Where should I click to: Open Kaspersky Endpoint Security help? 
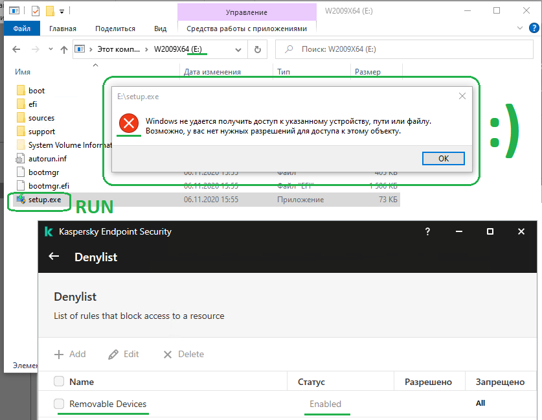(427, 231)
